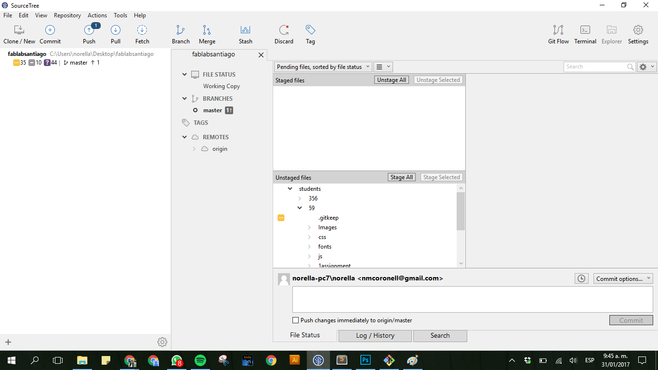Click the Discard toolbar icon

click(x=284, y=30)
